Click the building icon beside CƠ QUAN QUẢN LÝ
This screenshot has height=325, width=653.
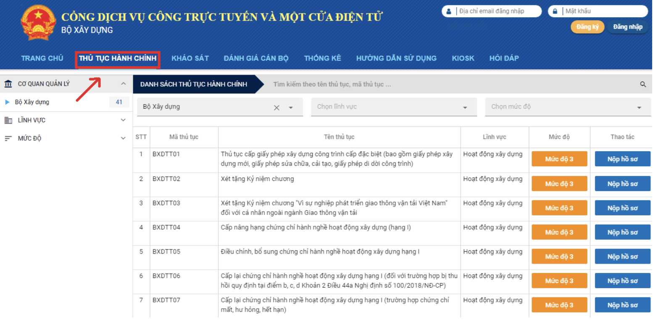[x=8, y=83]
